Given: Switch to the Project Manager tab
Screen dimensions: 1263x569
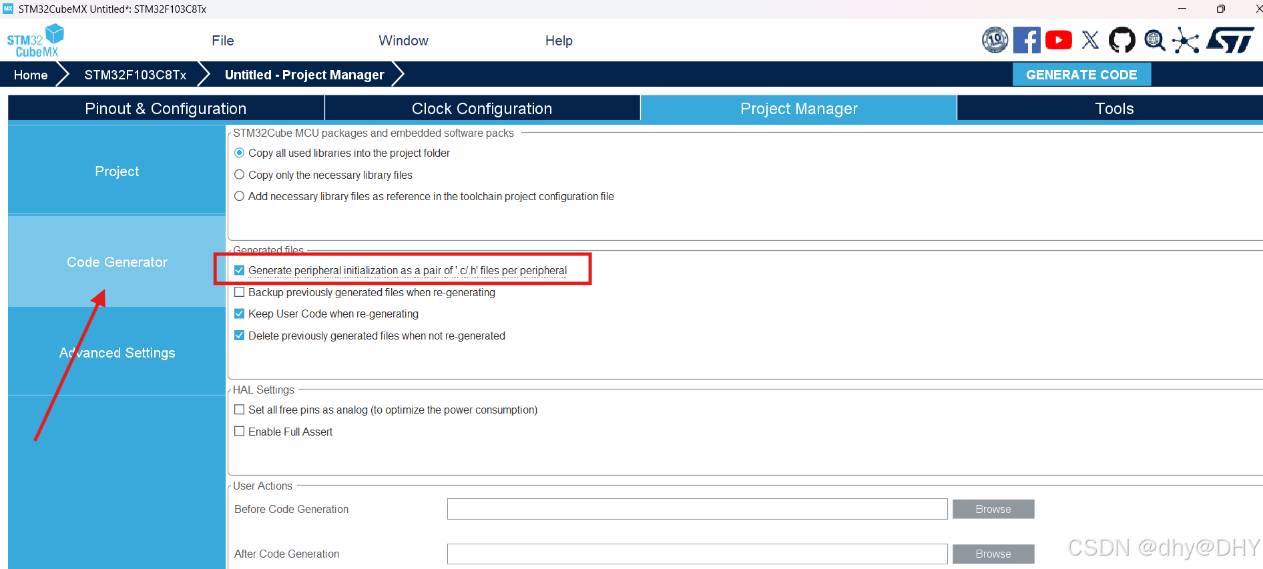Looking at the screenshot, I should (x=798, y=108).
